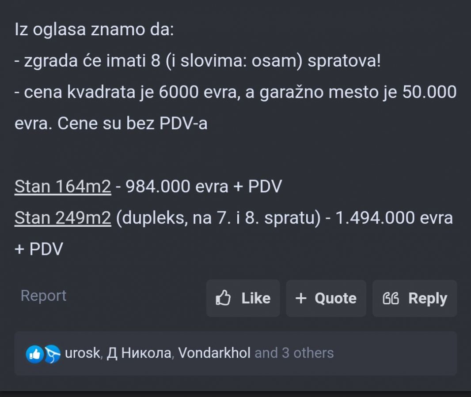
Task: Report this post
Action: pos(43,296)
